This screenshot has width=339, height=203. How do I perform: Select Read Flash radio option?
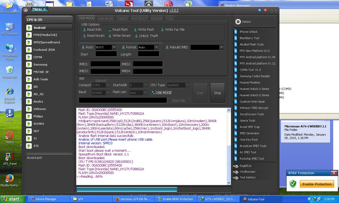point(110,30)
